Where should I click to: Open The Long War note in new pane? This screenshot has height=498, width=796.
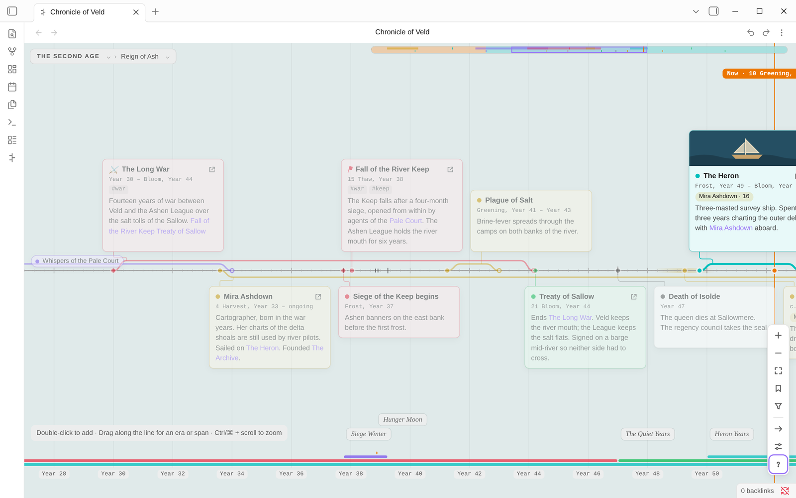[212, 169]
